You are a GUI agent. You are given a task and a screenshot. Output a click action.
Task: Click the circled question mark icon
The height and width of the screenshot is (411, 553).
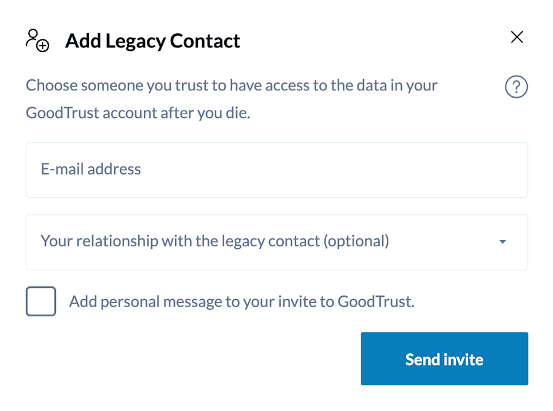(516, 87)
